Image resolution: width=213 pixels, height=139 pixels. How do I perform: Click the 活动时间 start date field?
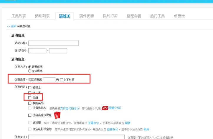(37, 51)
